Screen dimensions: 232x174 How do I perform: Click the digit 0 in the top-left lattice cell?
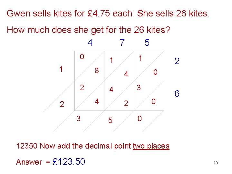82,57
